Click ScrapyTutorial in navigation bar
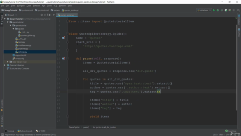Screen dimensions: 241x136 click(x=9, y=10)
